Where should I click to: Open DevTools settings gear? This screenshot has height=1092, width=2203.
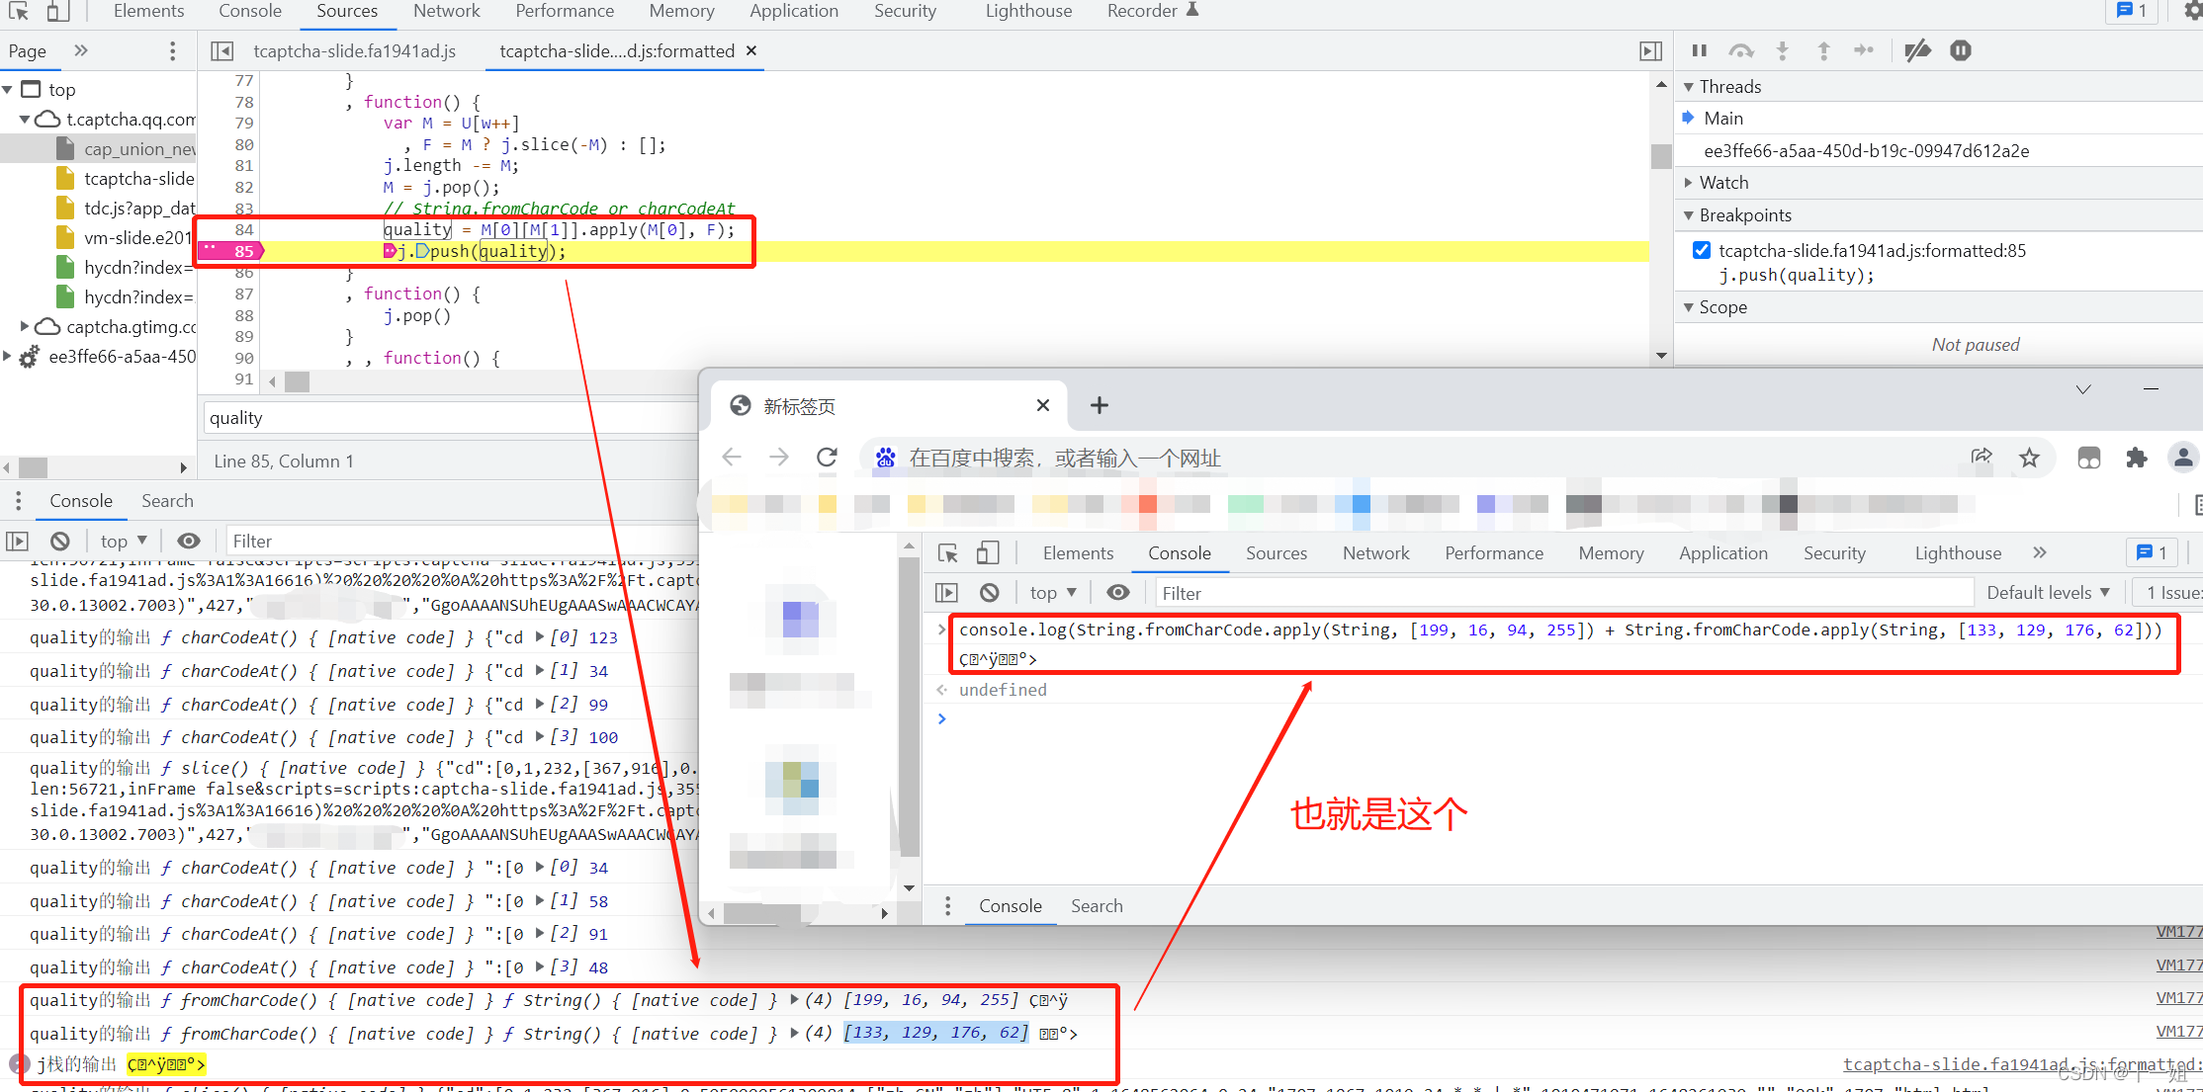point(2193,11)
